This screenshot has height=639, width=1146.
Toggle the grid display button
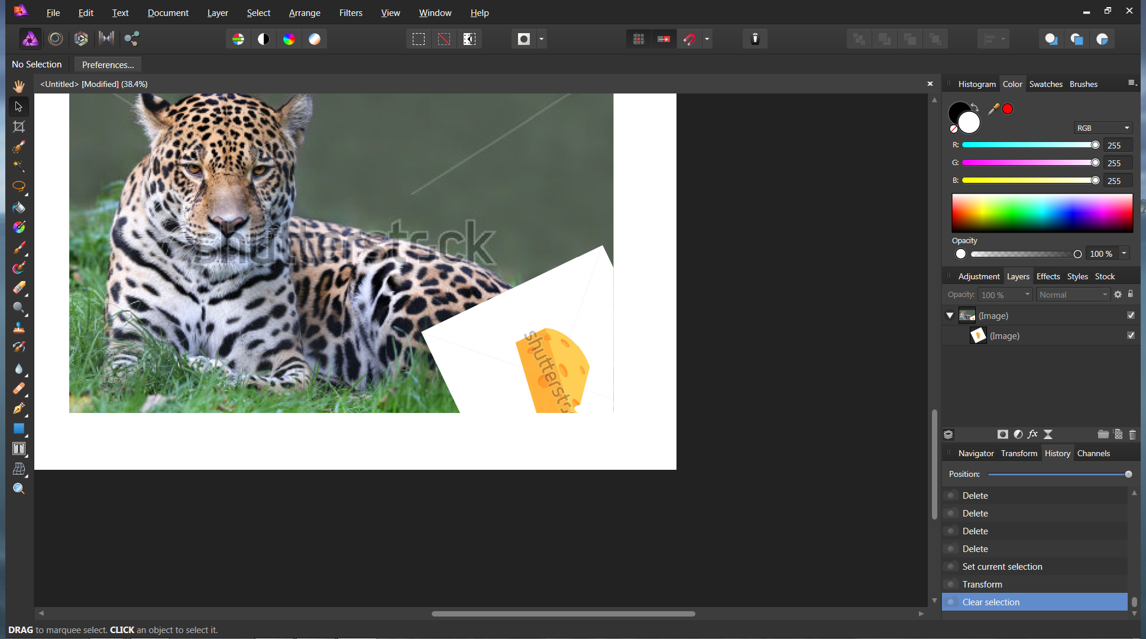pos(639,39)
